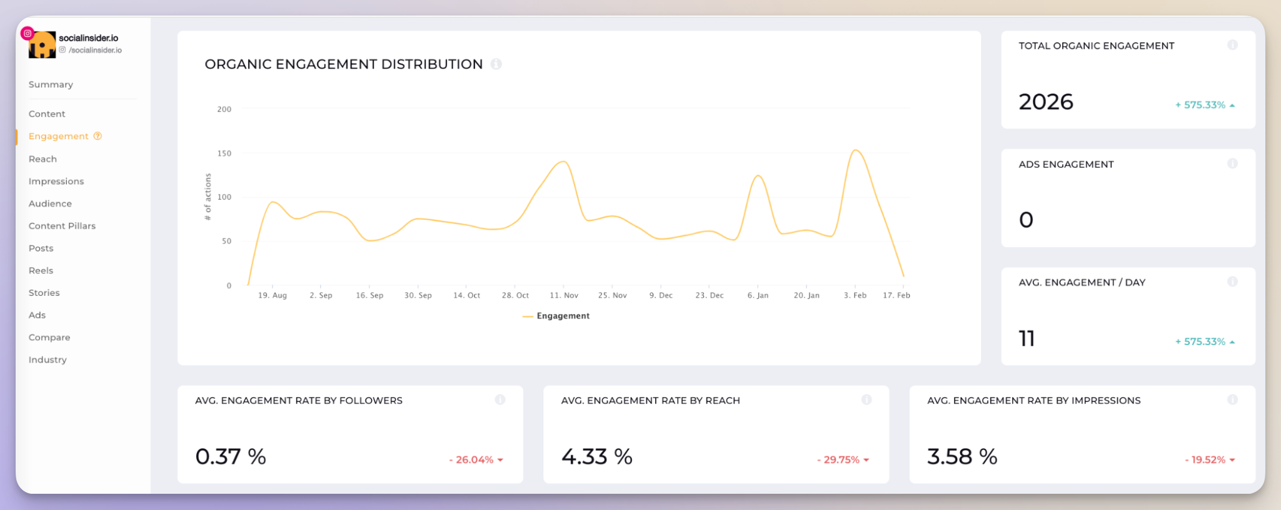The image size is (1281, 510).
Task: Go to the Summary section
Action: pyautogui.click(x=51, y=84)
